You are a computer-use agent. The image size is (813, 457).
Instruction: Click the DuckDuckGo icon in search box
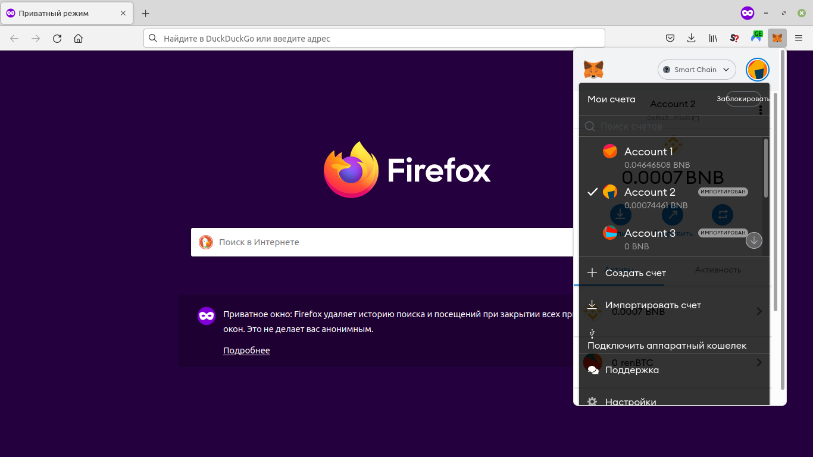tap(206, 242)
